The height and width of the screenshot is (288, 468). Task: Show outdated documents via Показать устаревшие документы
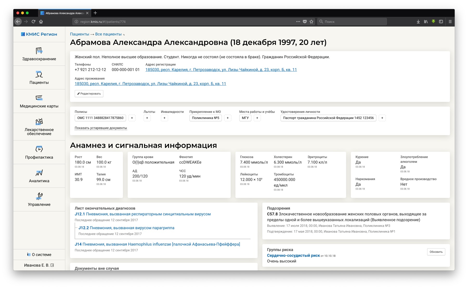point(101,128)
